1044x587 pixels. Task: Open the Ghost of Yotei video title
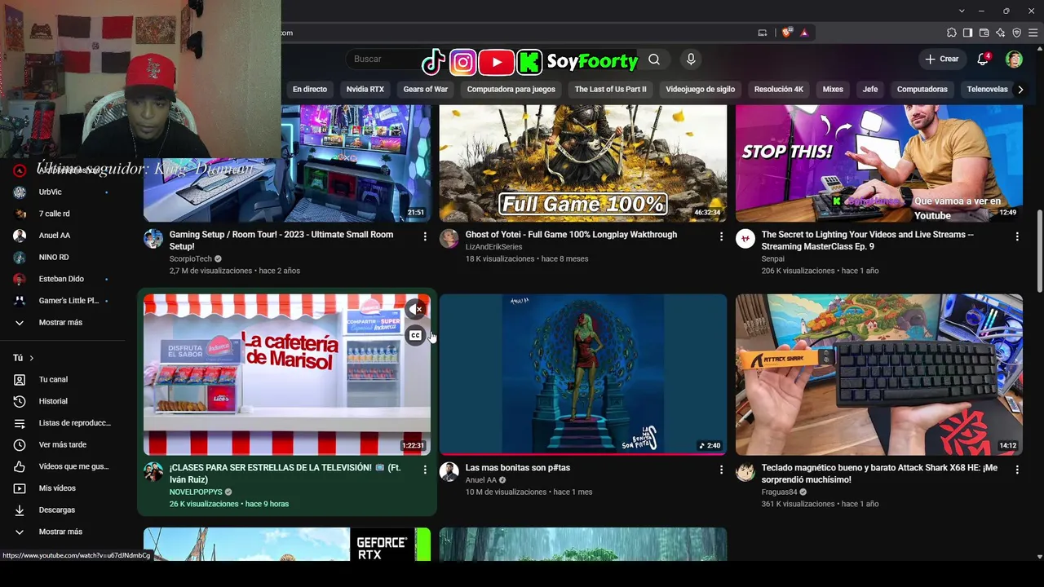point(571,235)
